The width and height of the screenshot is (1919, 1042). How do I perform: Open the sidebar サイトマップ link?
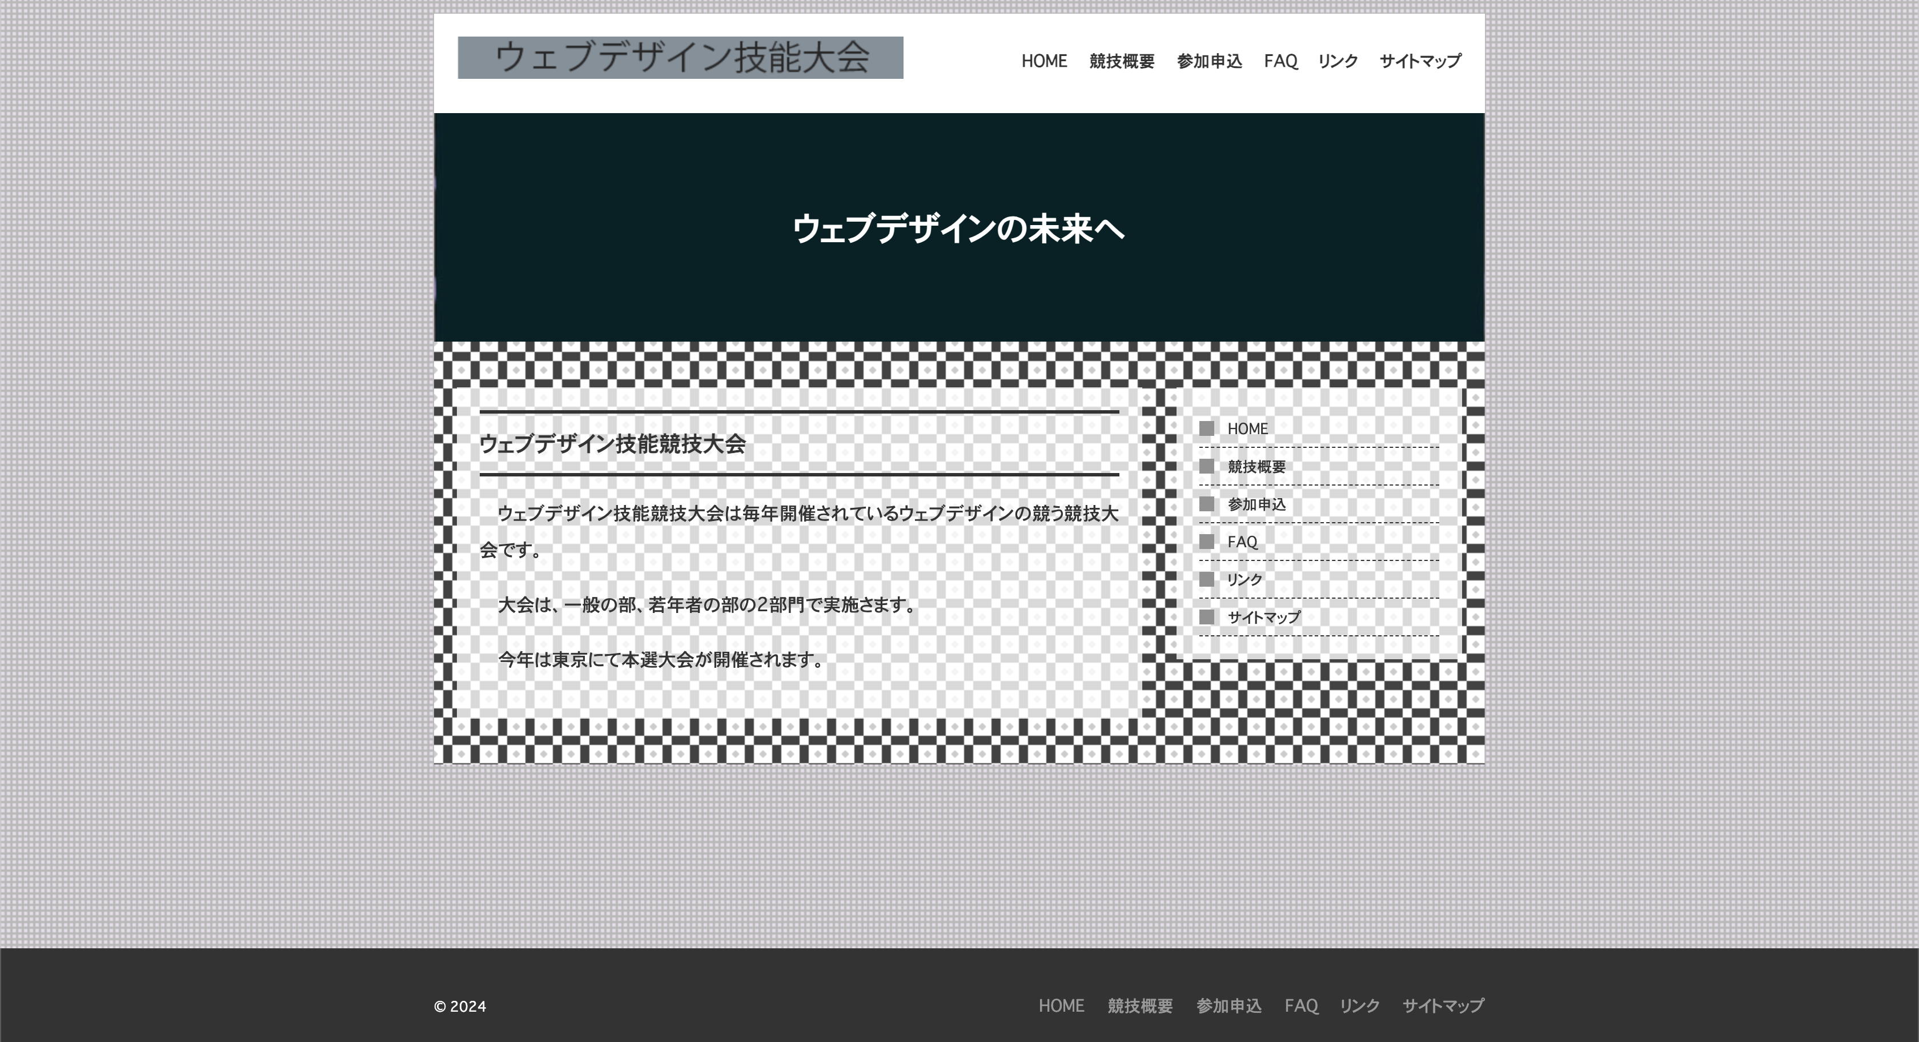1264,617
